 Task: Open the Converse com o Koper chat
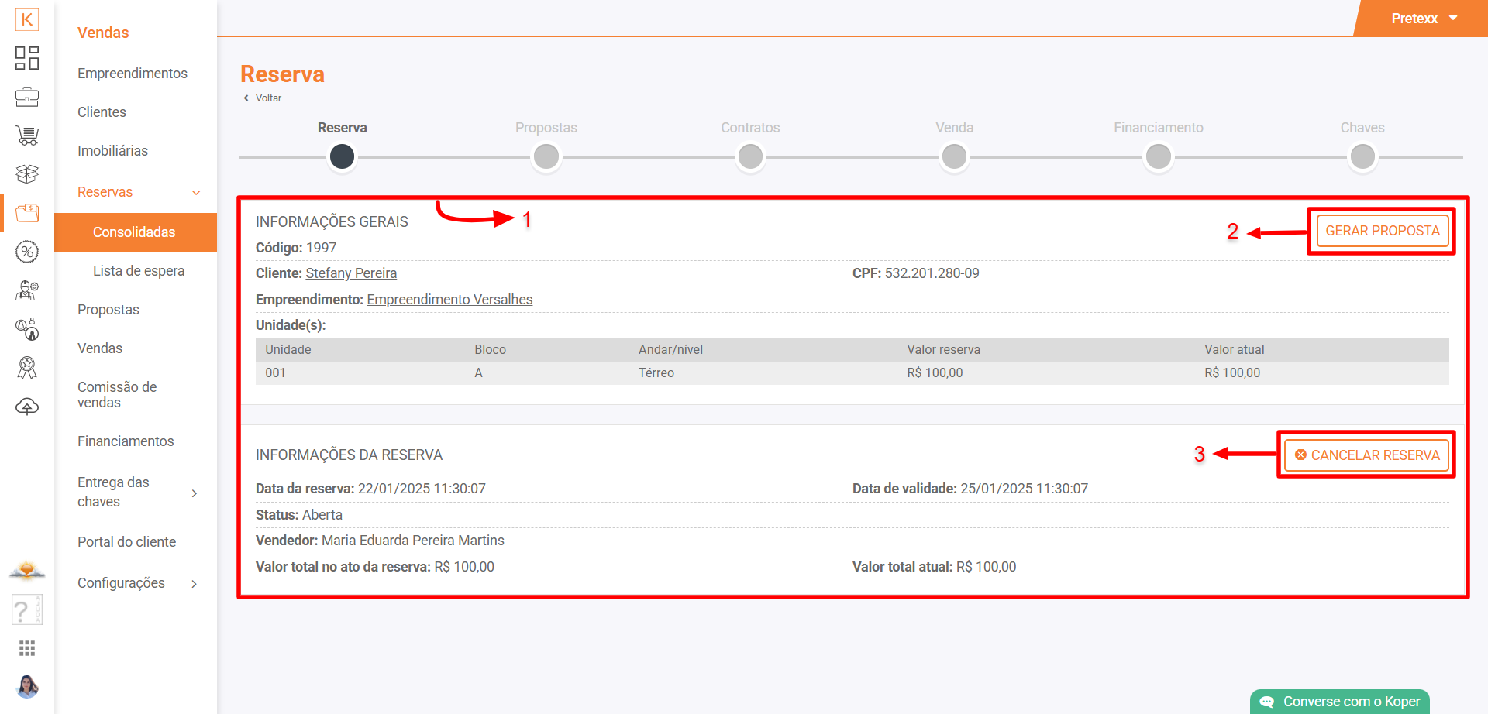[x=1340, y=702]
